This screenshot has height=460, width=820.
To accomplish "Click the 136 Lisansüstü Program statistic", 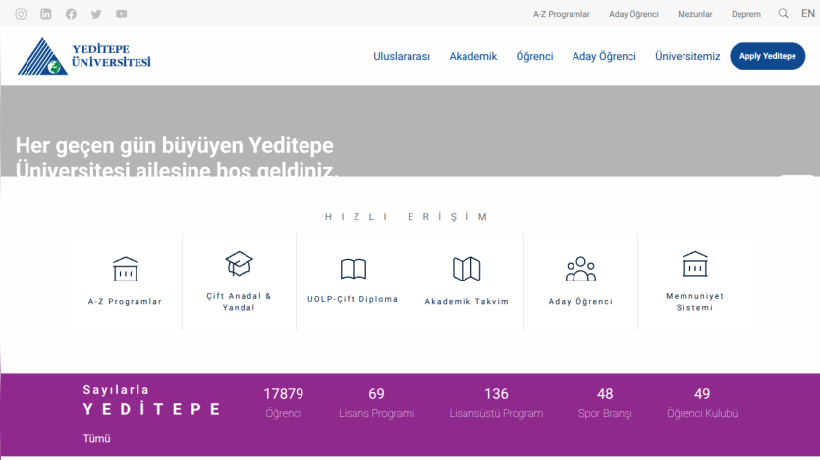I will pos(496,403).
